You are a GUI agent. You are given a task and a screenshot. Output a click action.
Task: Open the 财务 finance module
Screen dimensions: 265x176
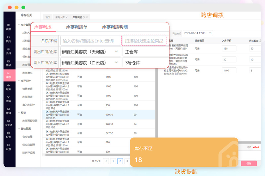pos(9,87)
